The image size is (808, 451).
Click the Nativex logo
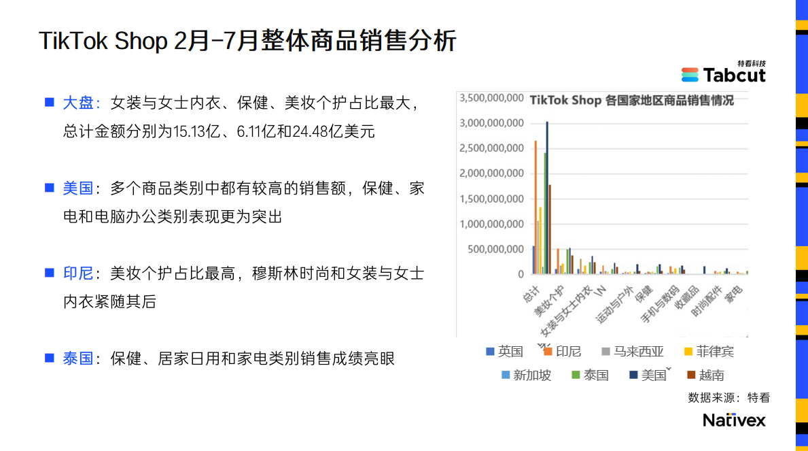pyautogui.click(x=735, y=420)
